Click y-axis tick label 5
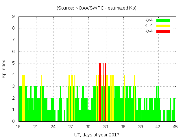Screen dimensions: 185x139 13,63
